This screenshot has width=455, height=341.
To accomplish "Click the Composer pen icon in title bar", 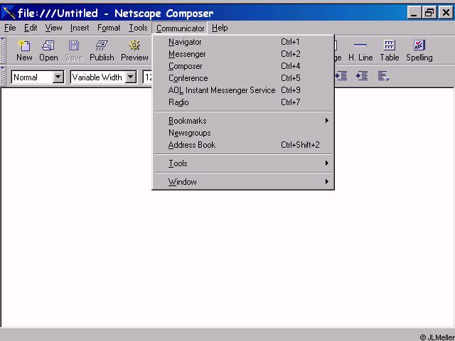I will click(9, 13).
